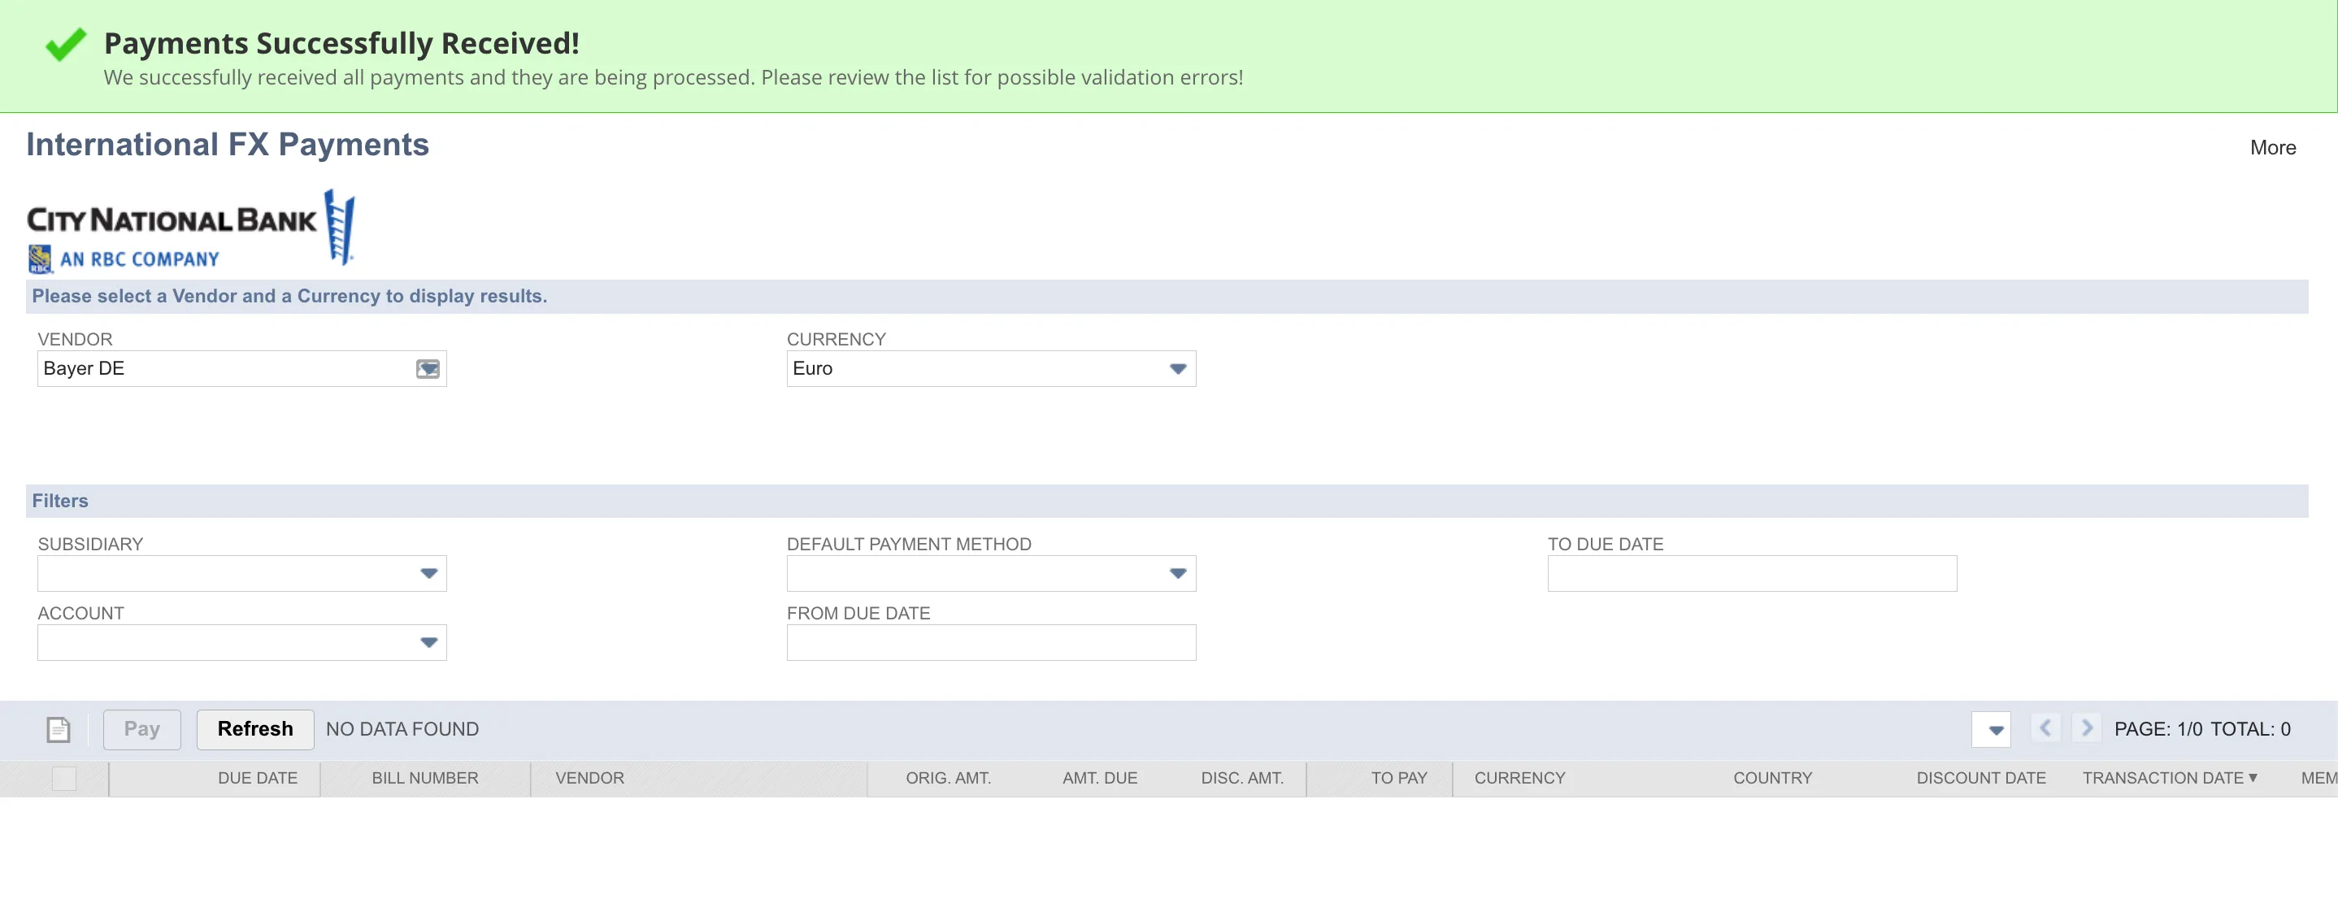The height and width of the screenshot is (899, 2338).
Task: Go to the previous page arrow
Action: (2045, 728)
